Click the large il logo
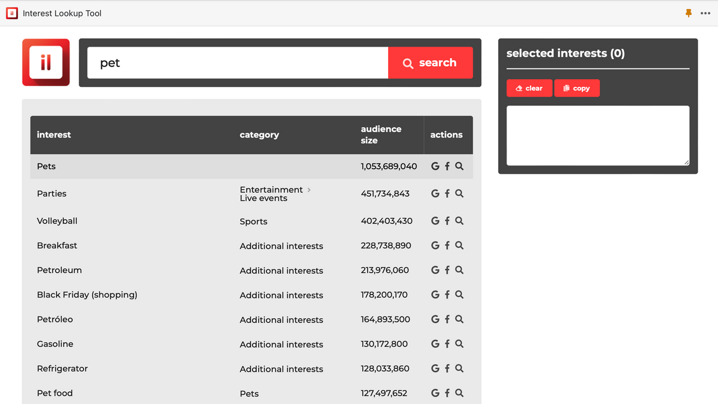The width and height of the screenshot is (718, 404). pyautogui.click(x=46, y=62)
